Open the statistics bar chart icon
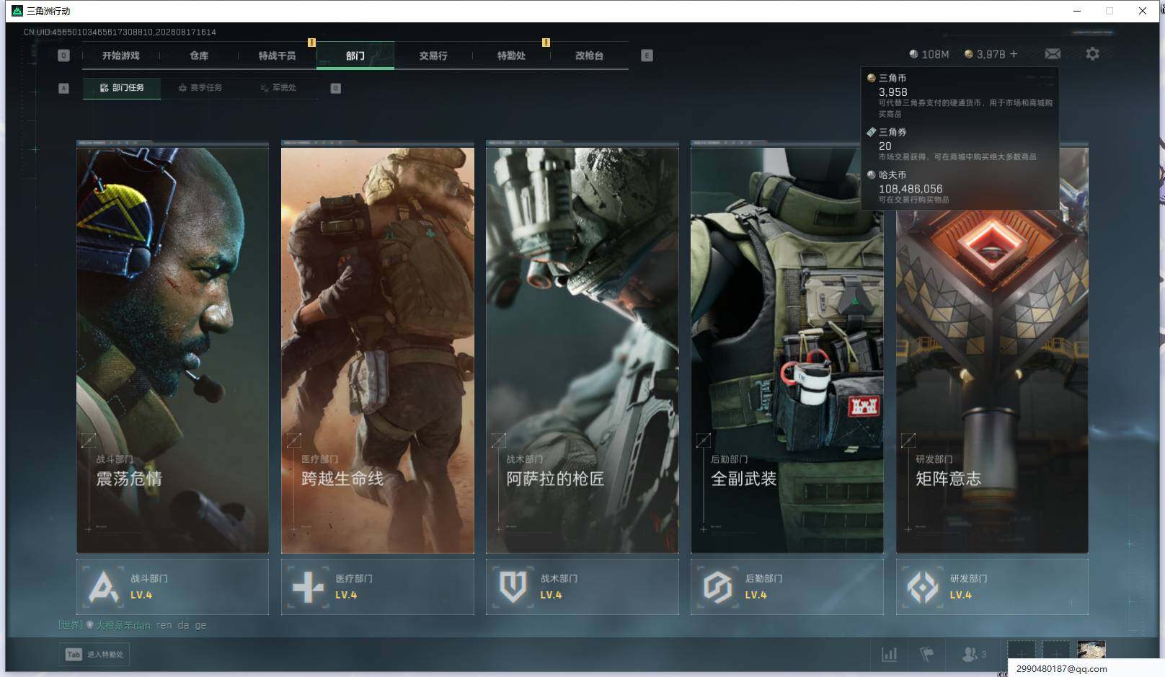The image size is (1165, 677). [x=890, y=655]
